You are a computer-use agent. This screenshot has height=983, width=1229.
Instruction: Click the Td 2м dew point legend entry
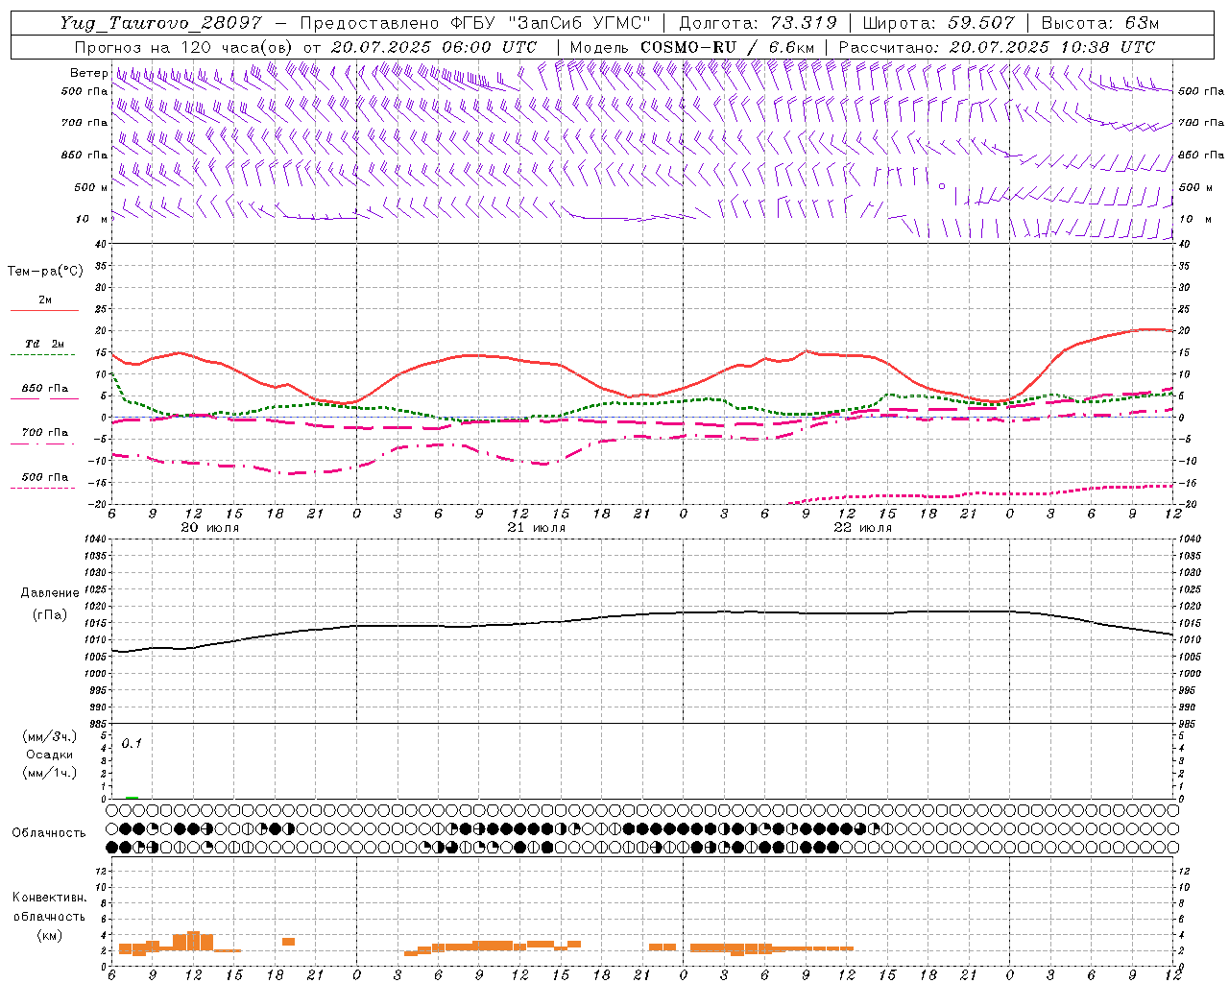coord(44,344)
